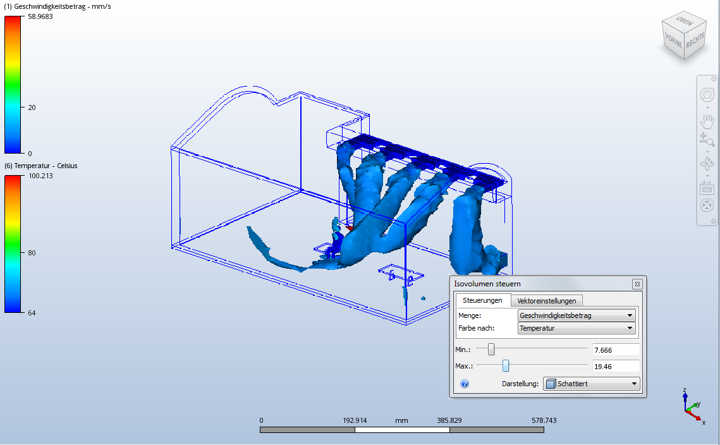Click the Max slider handle
The width and height of the screenshot is (720, 445).
[506, 366]
